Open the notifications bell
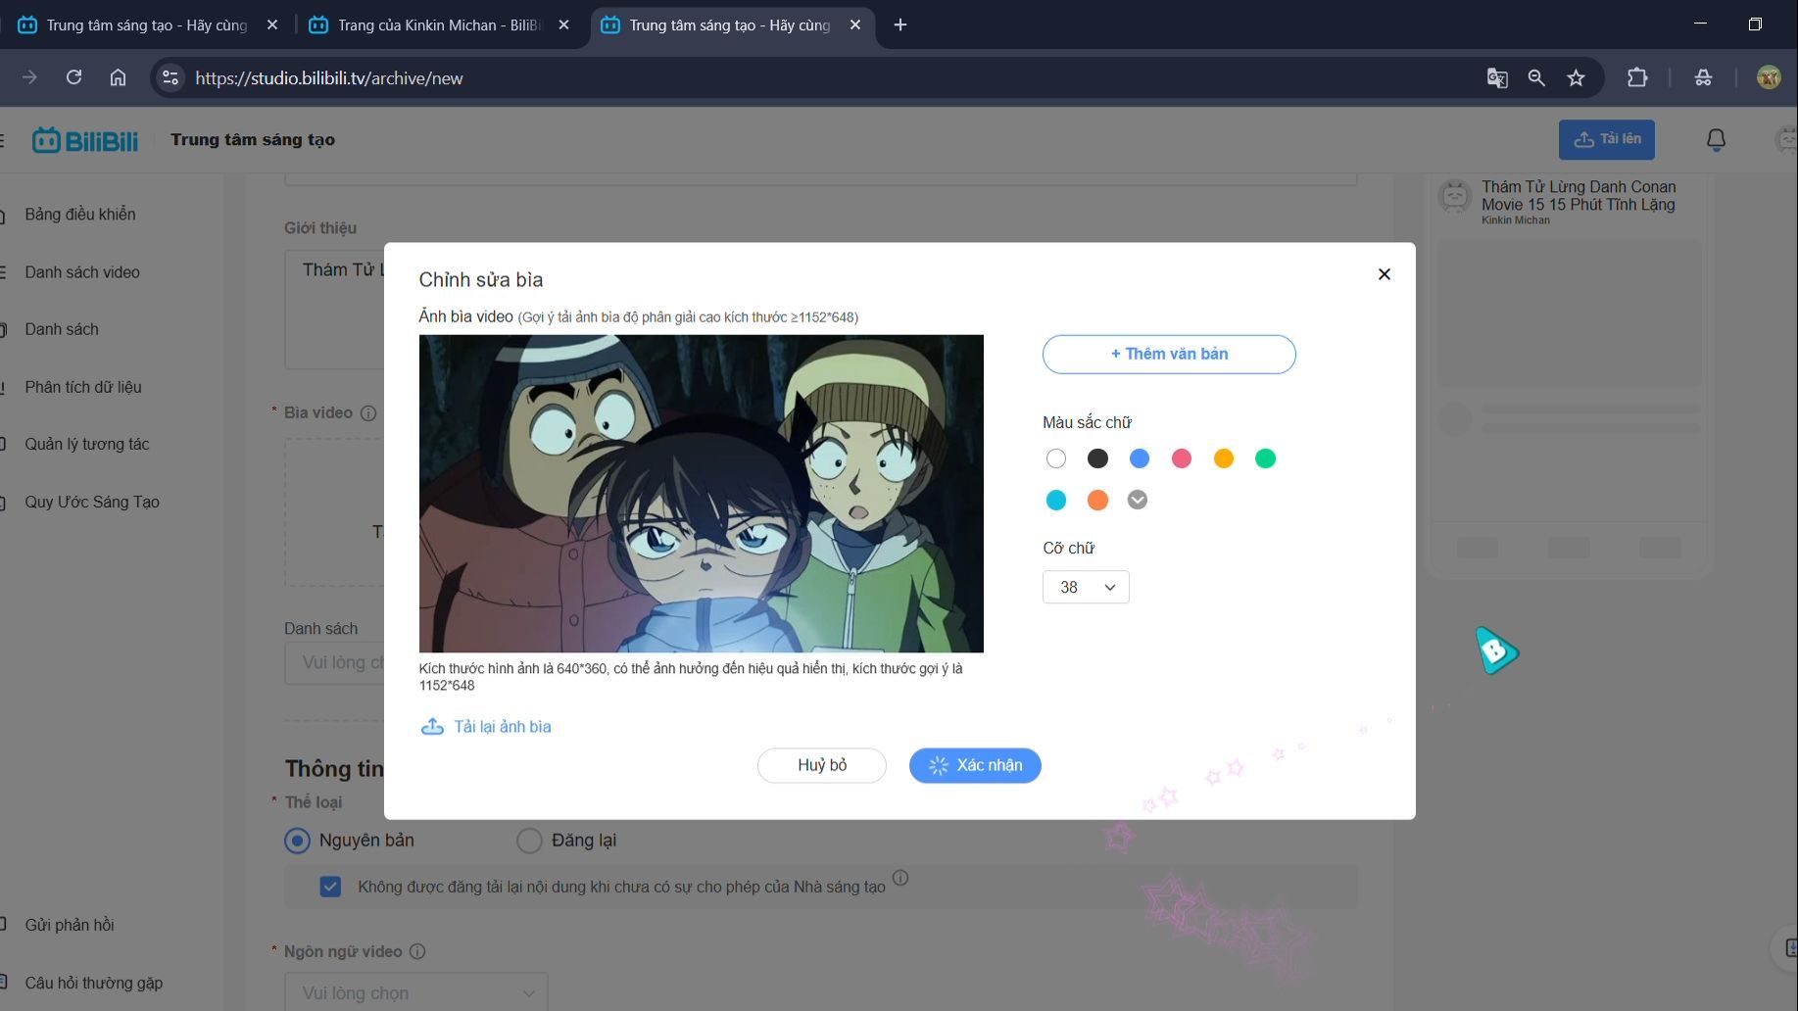Viewport: 1798px width, 1011px height. (1716, 140)
